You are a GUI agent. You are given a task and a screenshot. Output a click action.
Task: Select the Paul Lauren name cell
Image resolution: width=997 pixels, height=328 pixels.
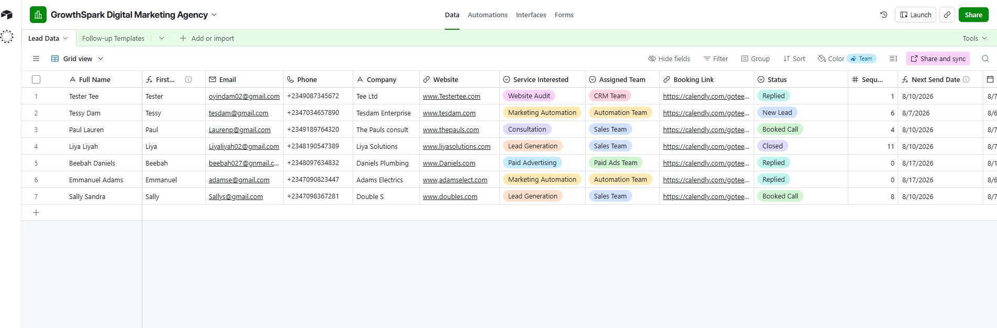[86, 130]
